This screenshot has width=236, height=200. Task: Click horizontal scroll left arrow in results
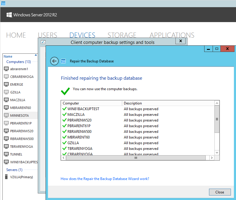click(x=64, y=158)
